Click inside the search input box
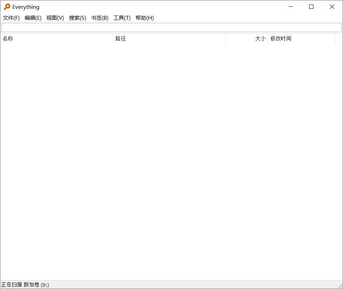The image size is (343, 289). coord(171,27)
